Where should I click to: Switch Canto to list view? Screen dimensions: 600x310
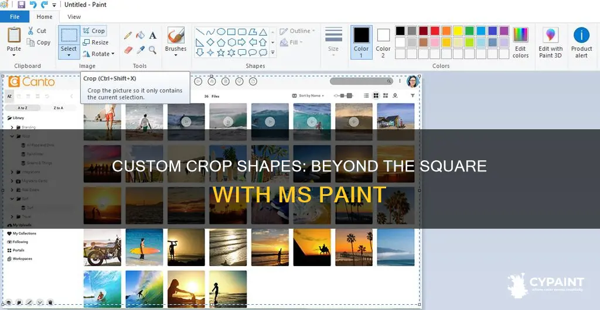pyautogui.click(x=366, y=95)
